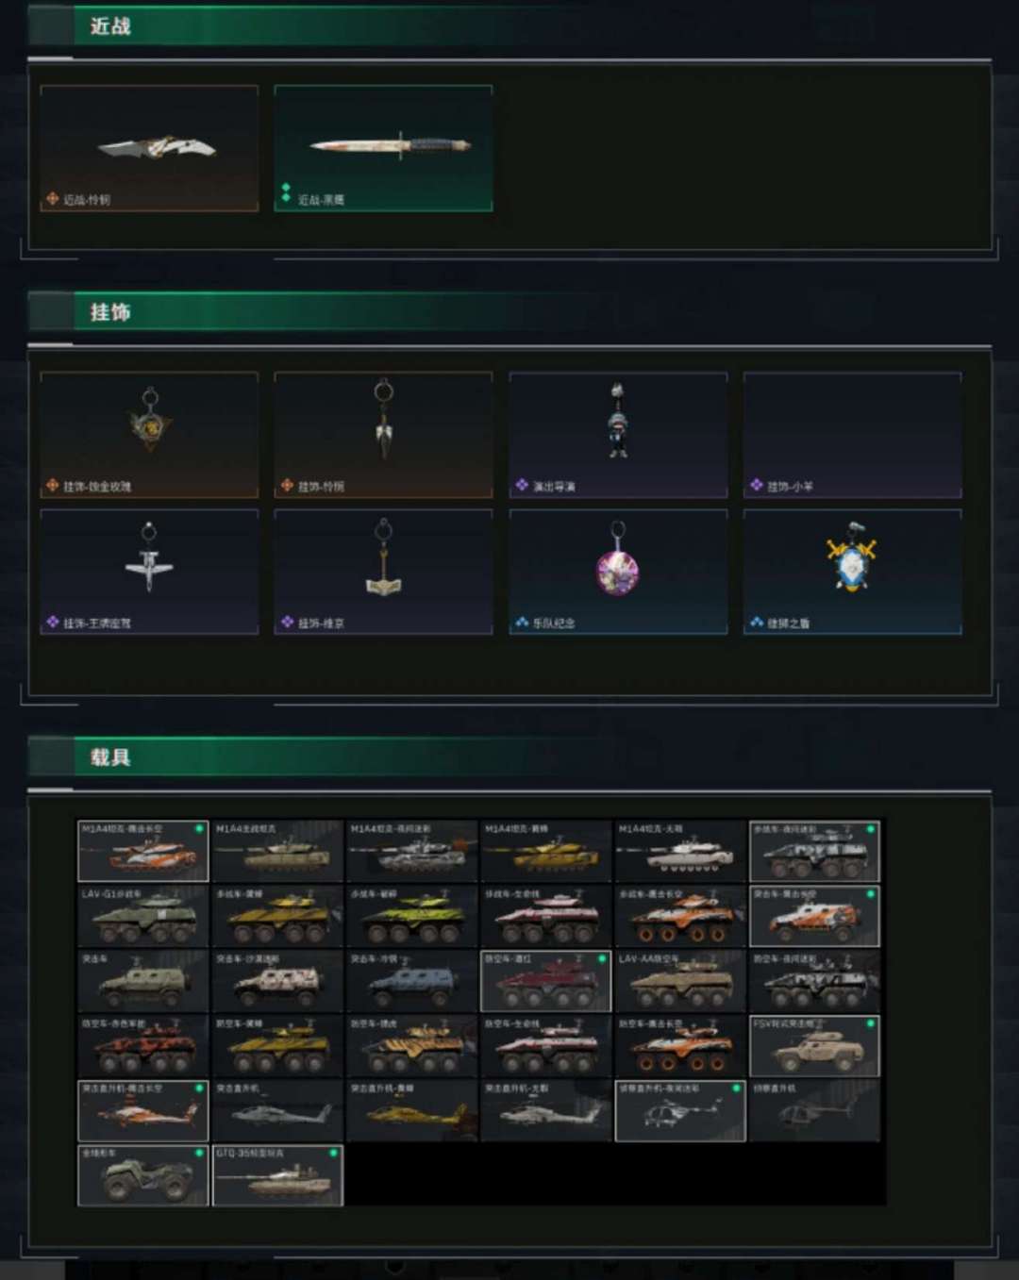Select the 演出导演 character figurine charm

[618, 435]
